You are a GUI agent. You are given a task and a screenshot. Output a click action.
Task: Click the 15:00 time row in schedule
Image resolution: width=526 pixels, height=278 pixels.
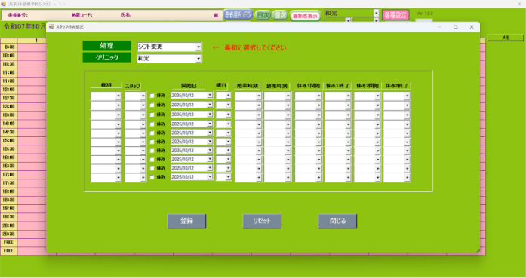pos(9,141)
